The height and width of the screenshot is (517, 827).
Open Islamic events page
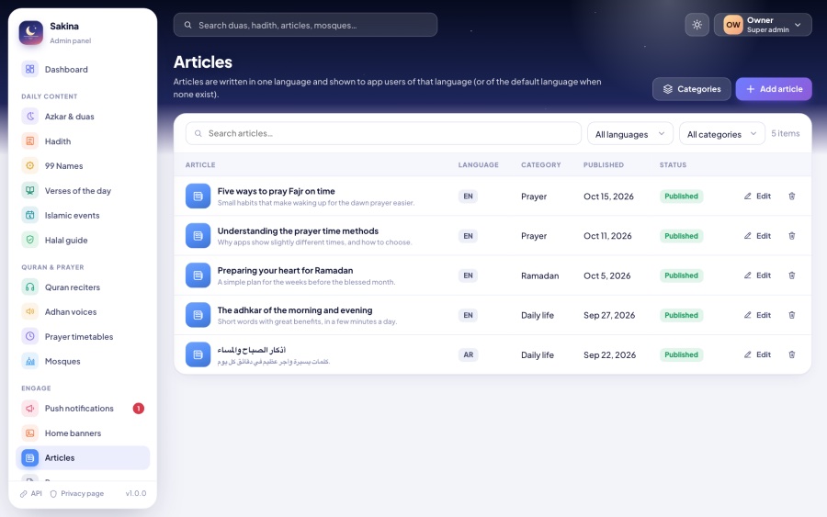coord(83,215)
